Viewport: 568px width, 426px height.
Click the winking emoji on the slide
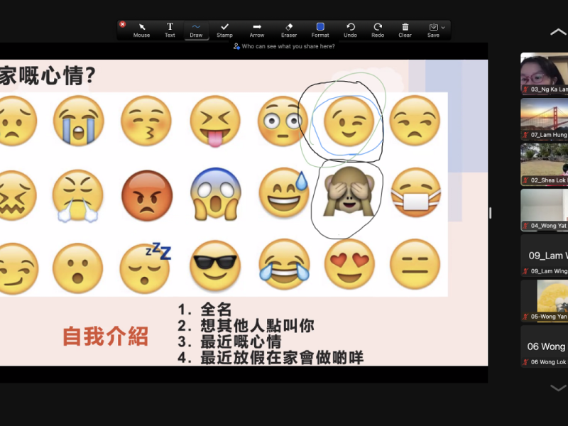click(349, 121)
